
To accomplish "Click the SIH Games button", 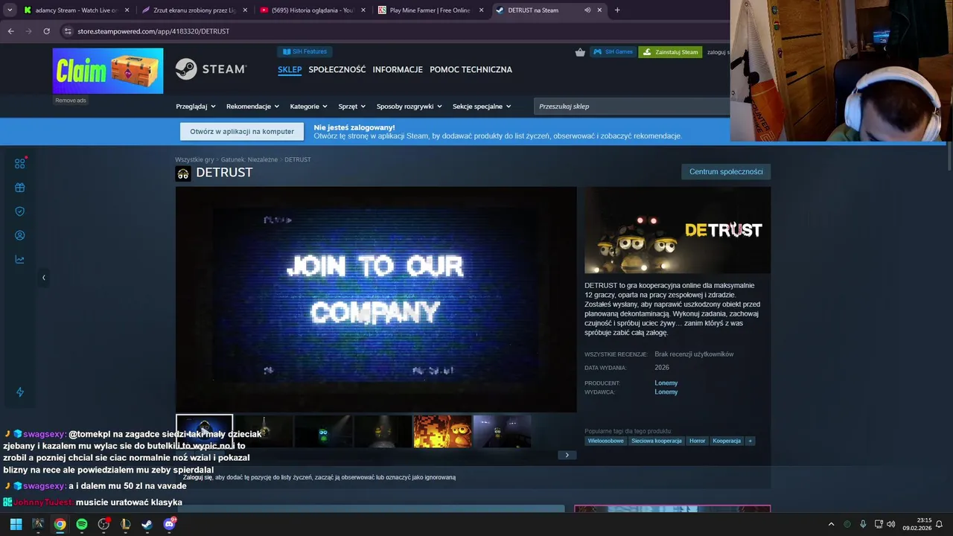I will point(613,52).
